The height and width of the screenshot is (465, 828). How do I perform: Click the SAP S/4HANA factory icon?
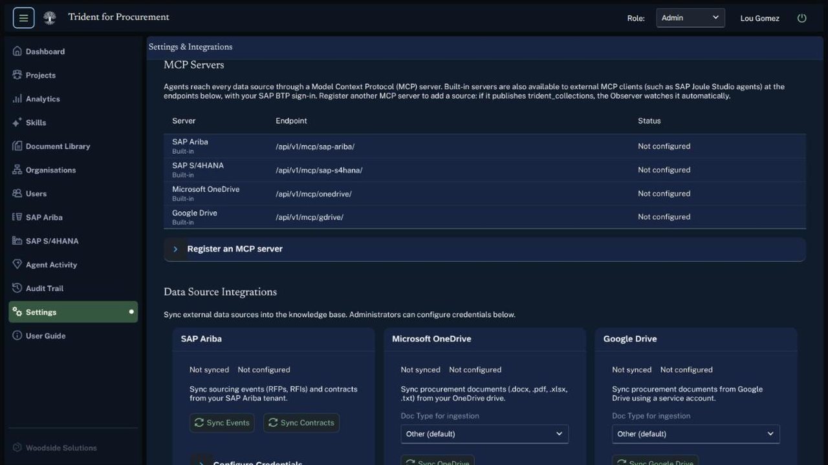(x=17, y=241)
